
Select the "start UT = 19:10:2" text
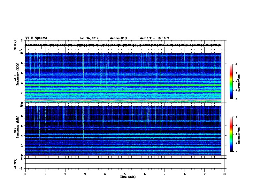154,38
